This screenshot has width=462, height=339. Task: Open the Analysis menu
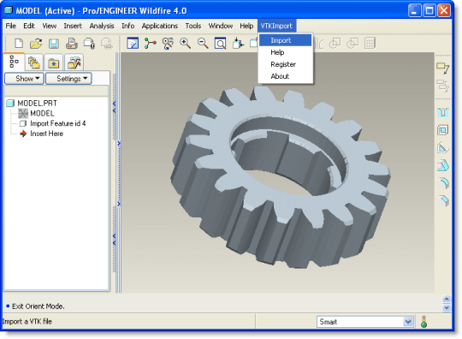[x=102, y=26]
